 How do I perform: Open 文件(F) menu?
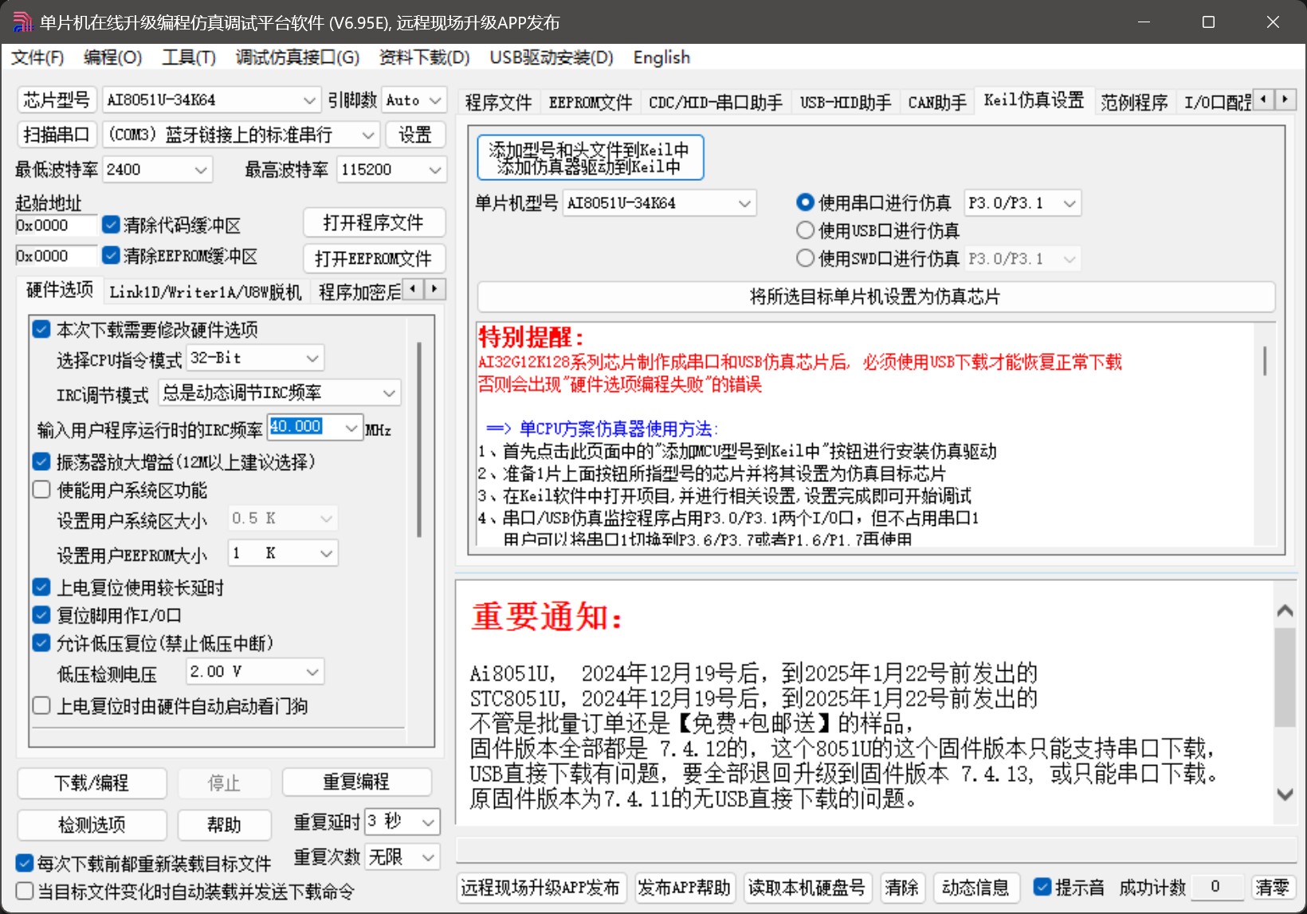(37, 57)
